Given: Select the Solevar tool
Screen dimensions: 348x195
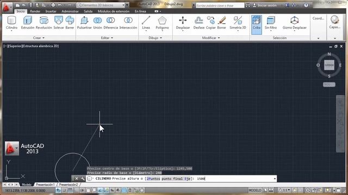Looking at the screenshot, I should click(59, 23).
